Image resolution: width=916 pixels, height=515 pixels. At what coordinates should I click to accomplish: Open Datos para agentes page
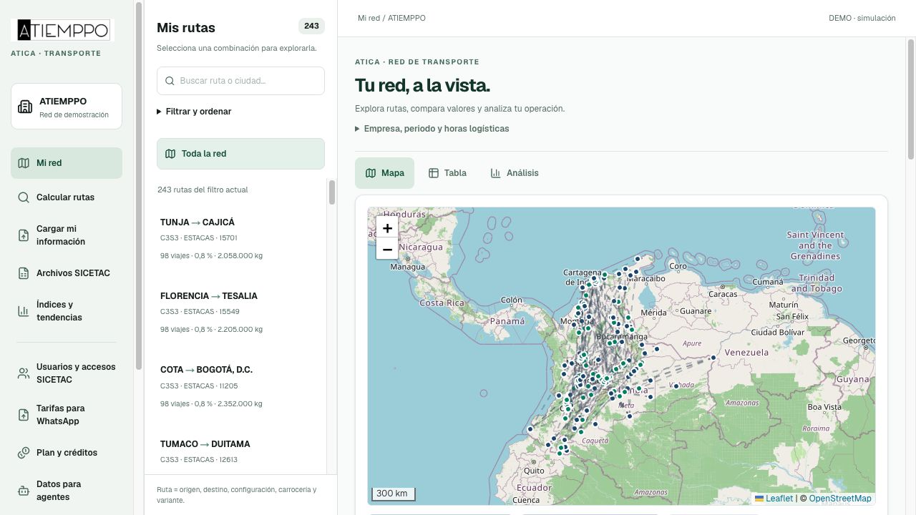pyautogui.click(x=67, y=491)
